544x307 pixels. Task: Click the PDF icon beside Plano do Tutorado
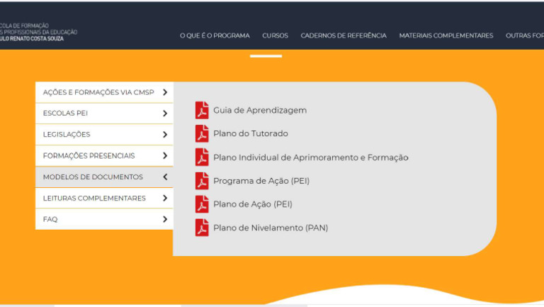(202, 133)
